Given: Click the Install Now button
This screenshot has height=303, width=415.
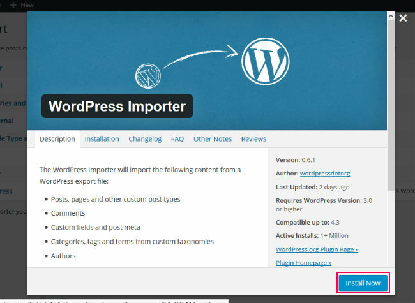Looking at the screenshot, I should (363, 283).
